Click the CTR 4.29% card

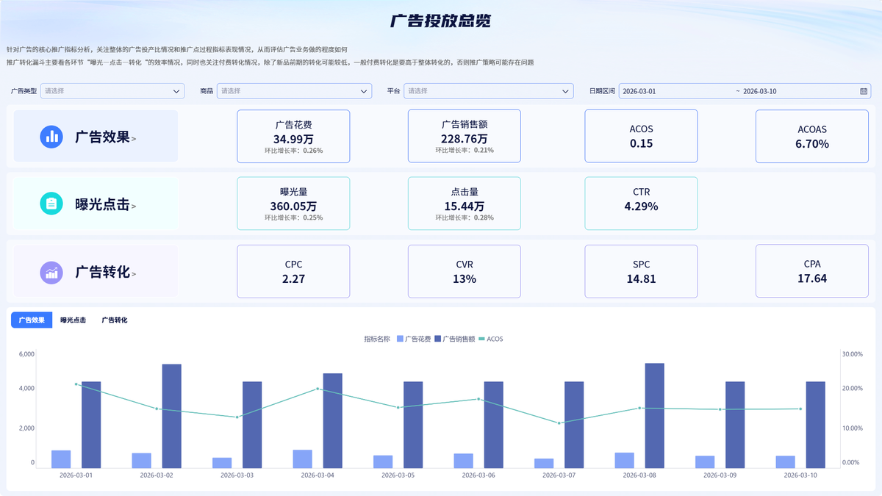click(x=641, y=204)
